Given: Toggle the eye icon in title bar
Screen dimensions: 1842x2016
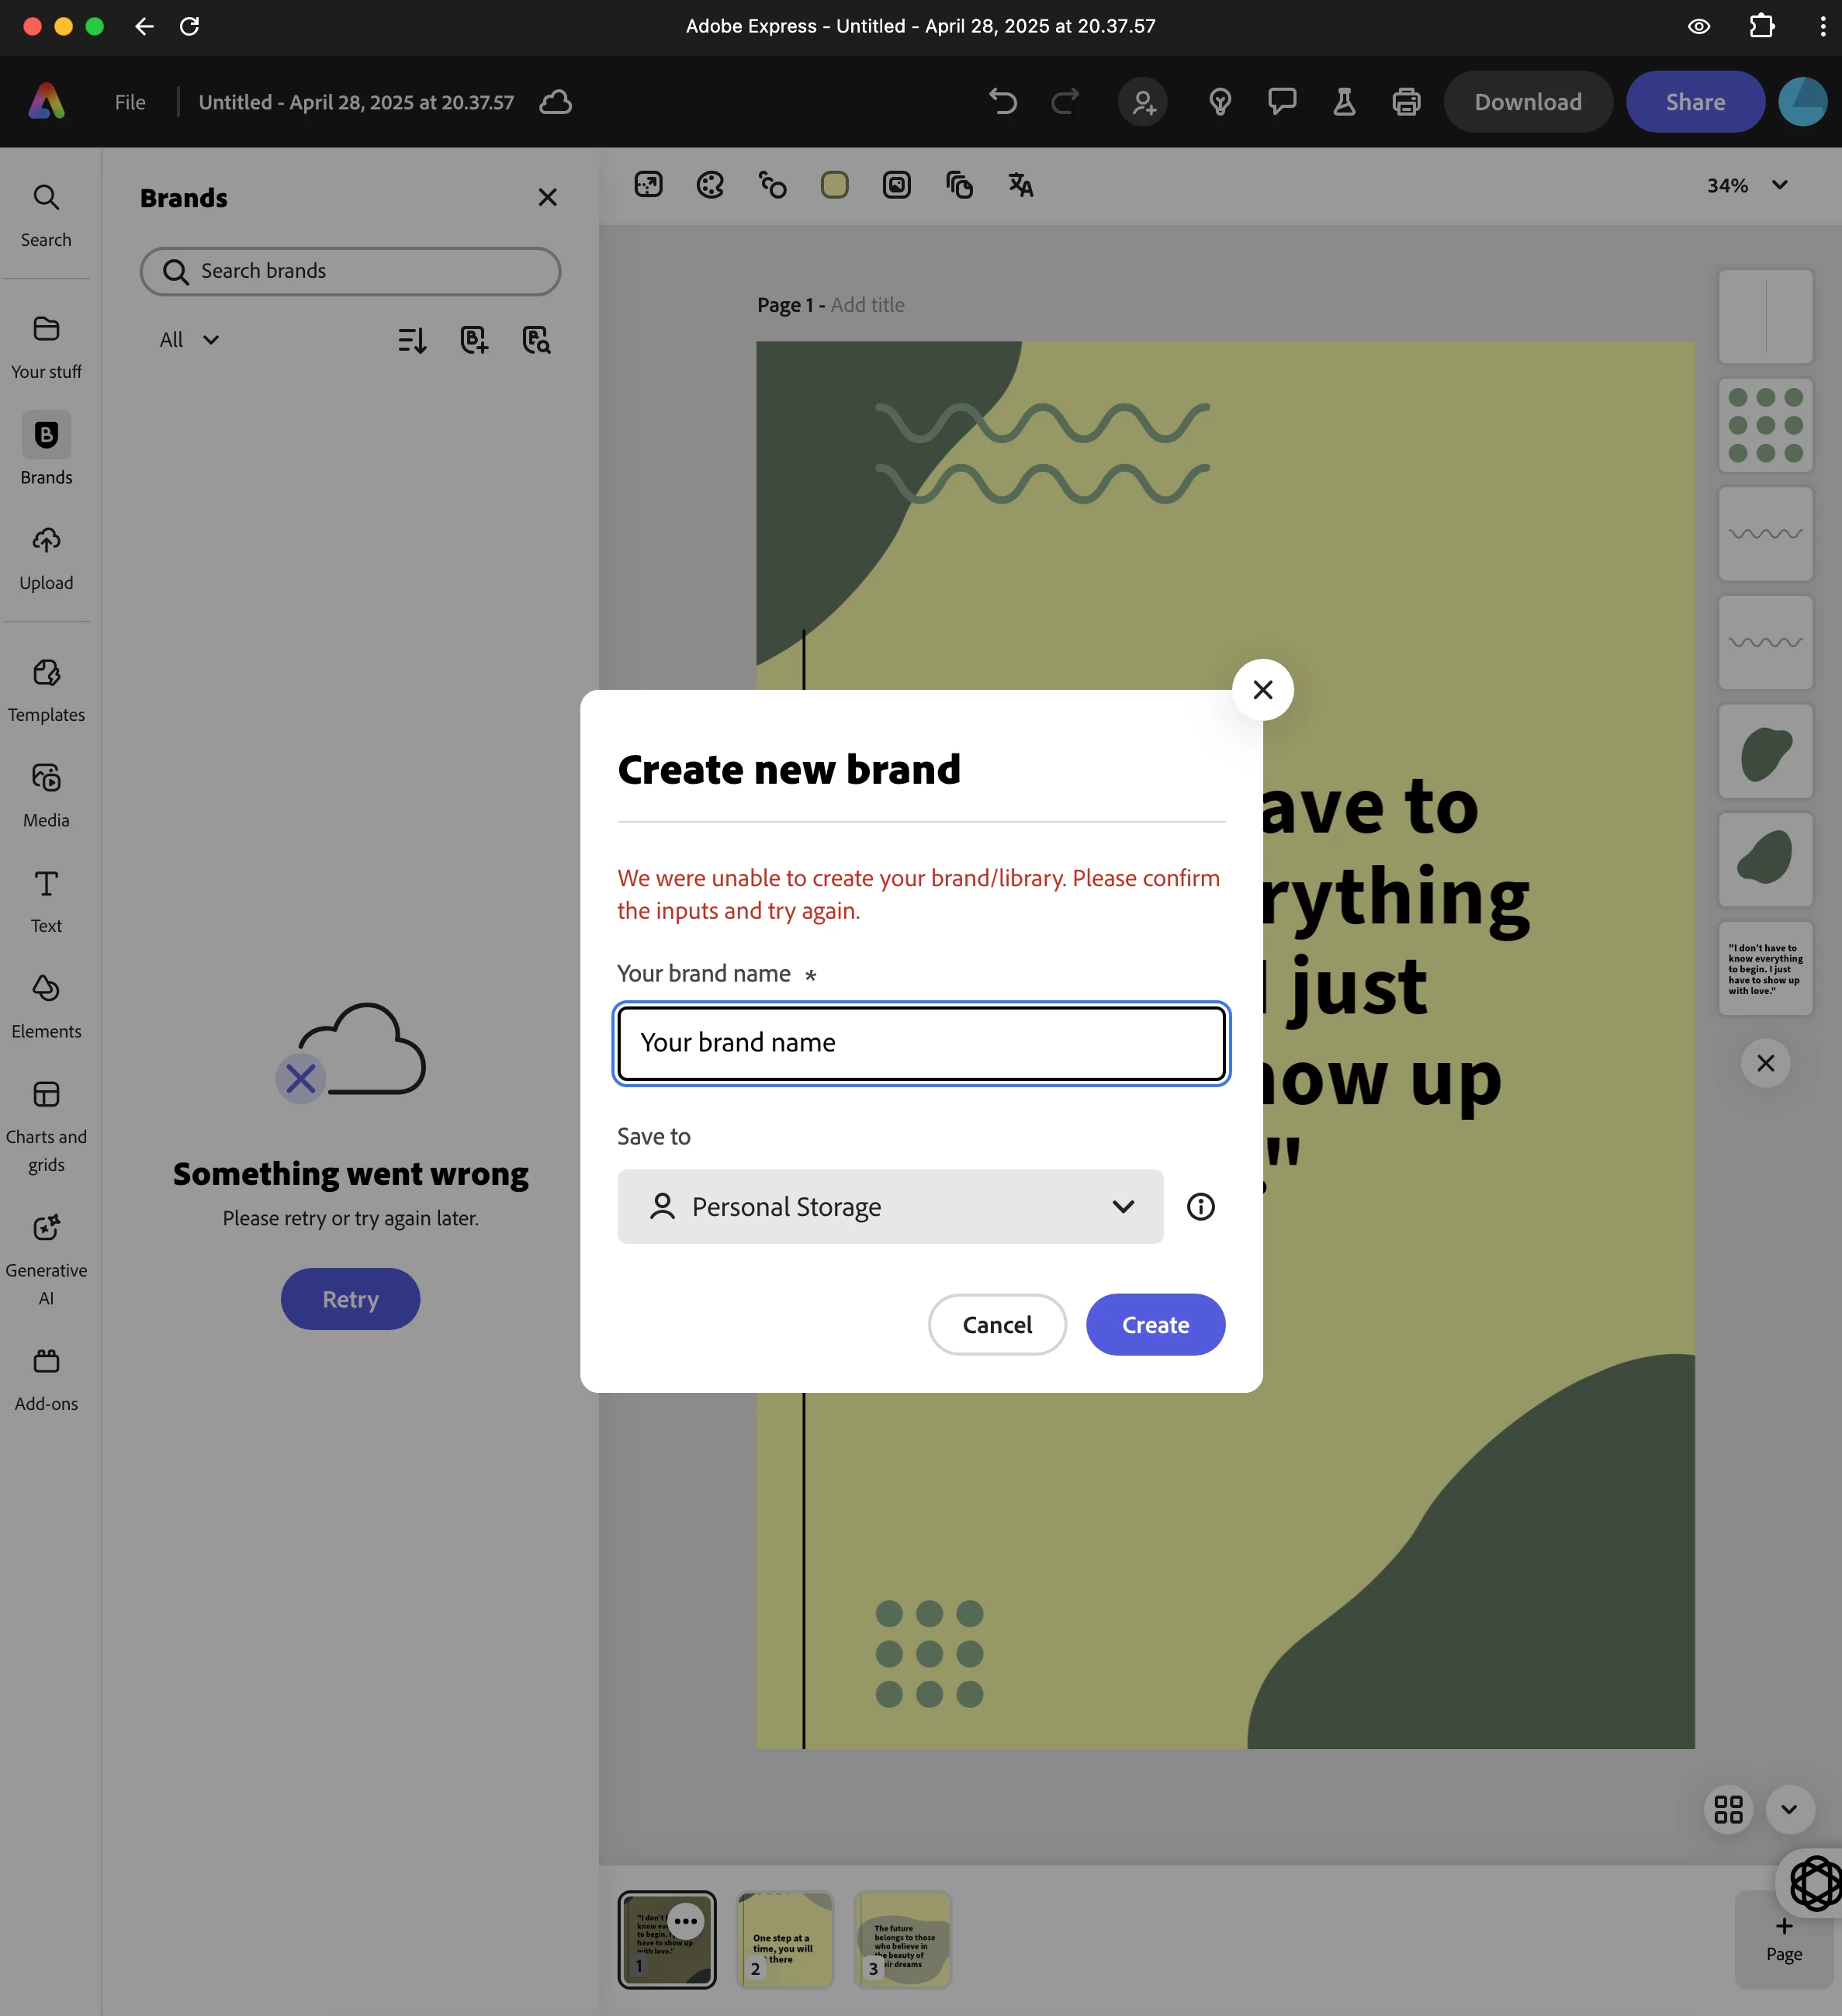Looking at the screenshot, I should point(1698,26).
